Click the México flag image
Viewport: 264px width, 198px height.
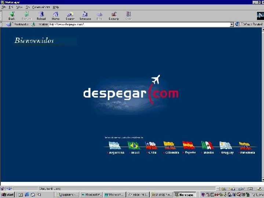tap(208, 145)
